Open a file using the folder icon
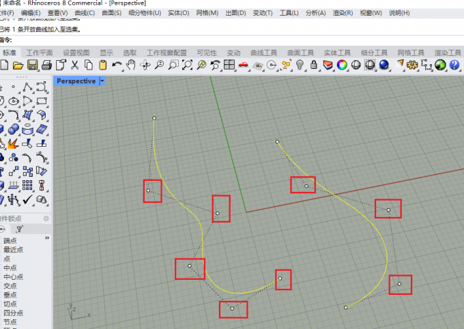The height and width of the screenshot is (329, 464). tap(18, 65)
